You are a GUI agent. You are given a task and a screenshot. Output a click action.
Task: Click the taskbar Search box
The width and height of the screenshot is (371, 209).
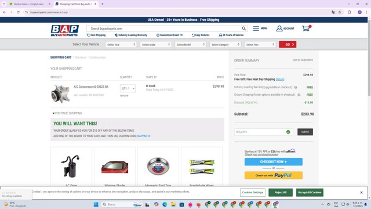click(122, 204)
